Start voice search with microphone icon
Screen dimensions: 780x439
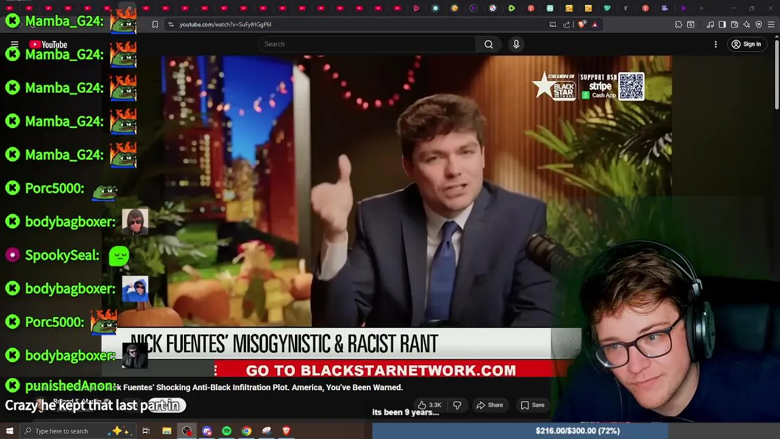tap(516, 44)
